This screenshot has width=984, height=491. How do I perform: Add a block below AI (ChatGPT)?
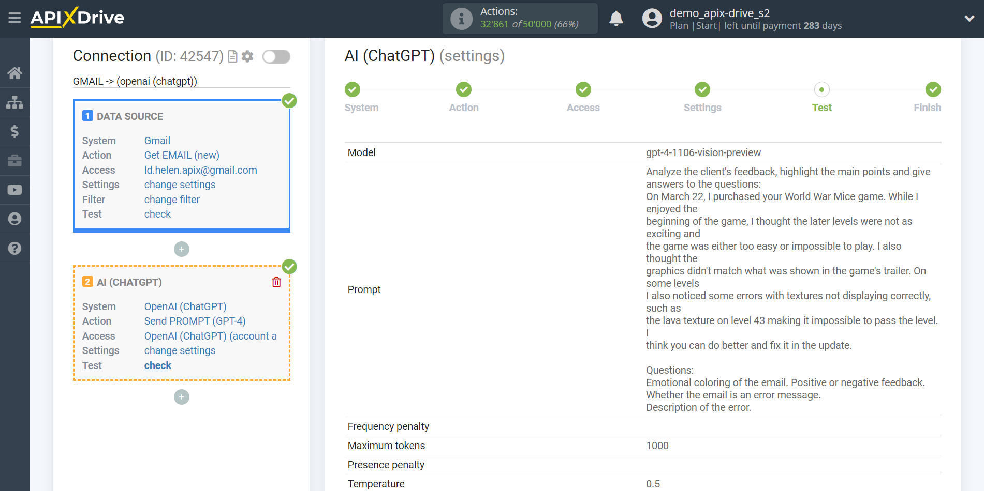(x=181, y=397)
